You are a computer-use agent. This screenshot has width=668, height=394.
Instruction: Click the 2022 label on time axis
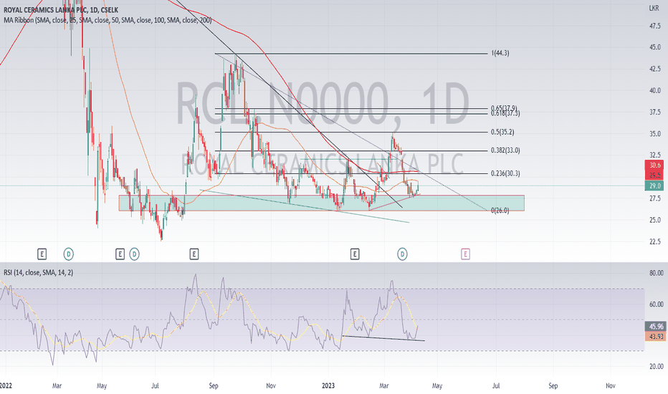5,386
